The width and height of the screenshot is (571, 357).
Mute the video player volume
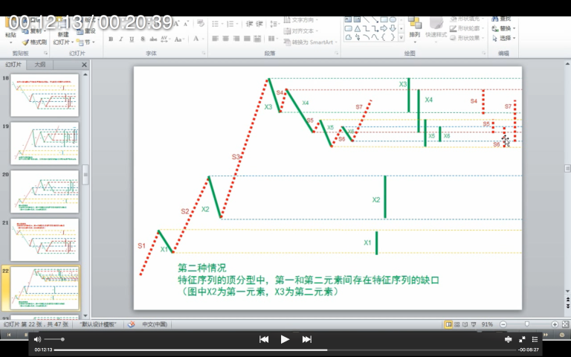pos(37,339)
